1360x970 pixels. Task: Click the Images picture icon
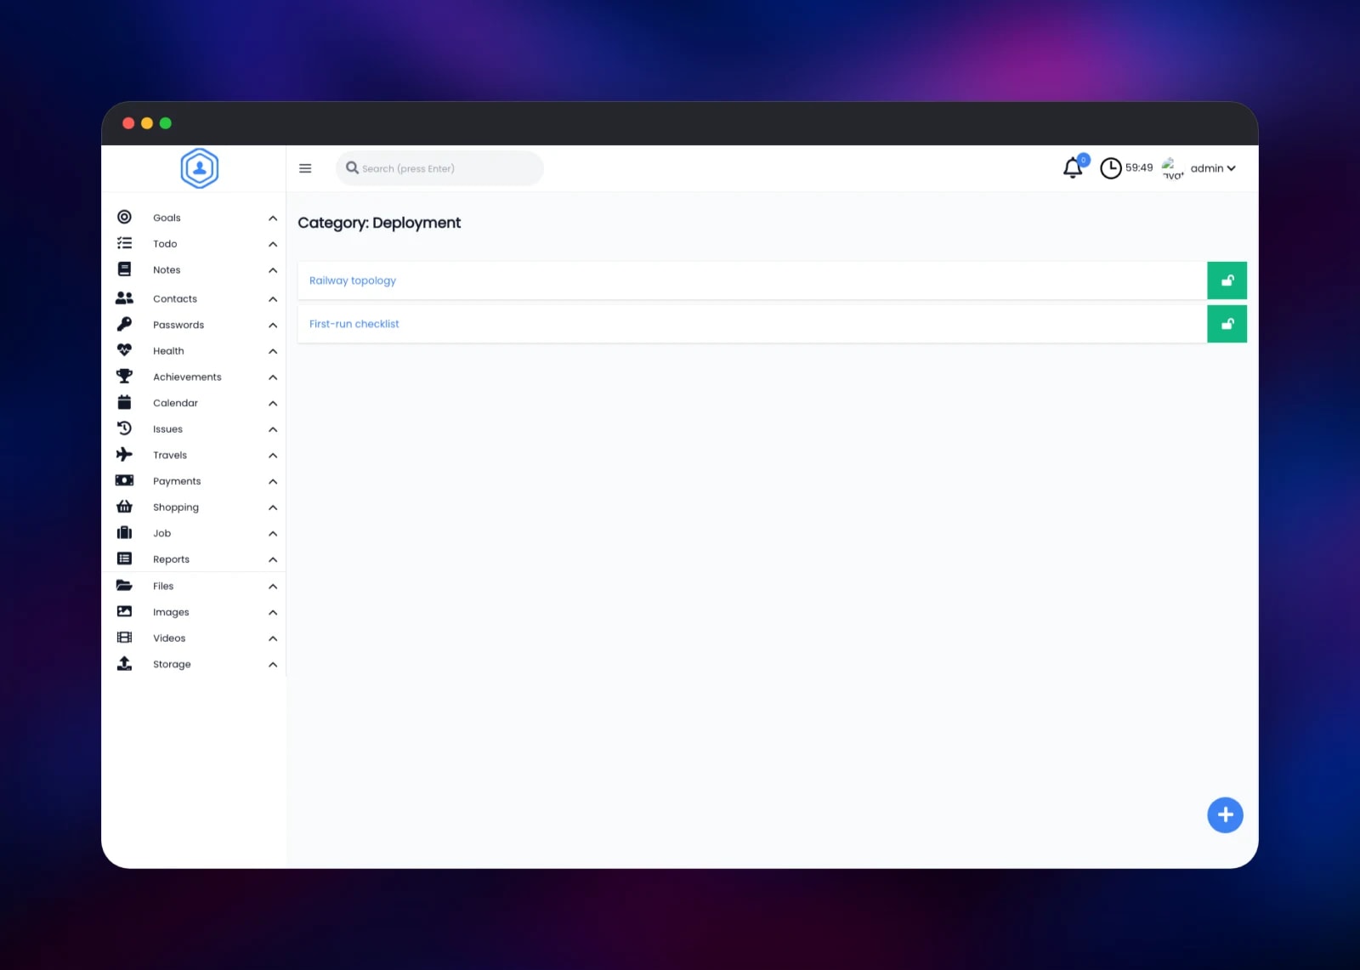(124, 611)
